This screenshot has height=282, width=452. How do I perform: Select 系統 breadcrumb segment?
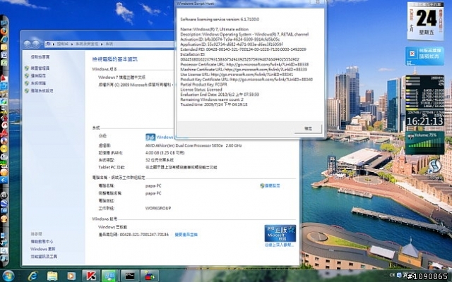pyautogui.click(x=109, y=44)
